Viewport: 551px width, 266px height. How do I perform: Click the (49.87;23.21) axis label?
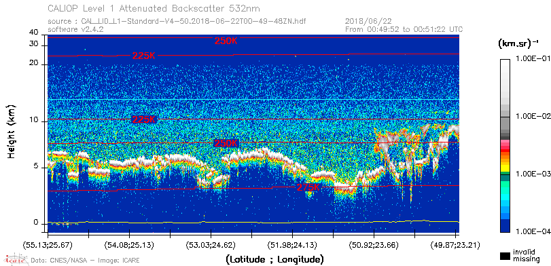455,244
